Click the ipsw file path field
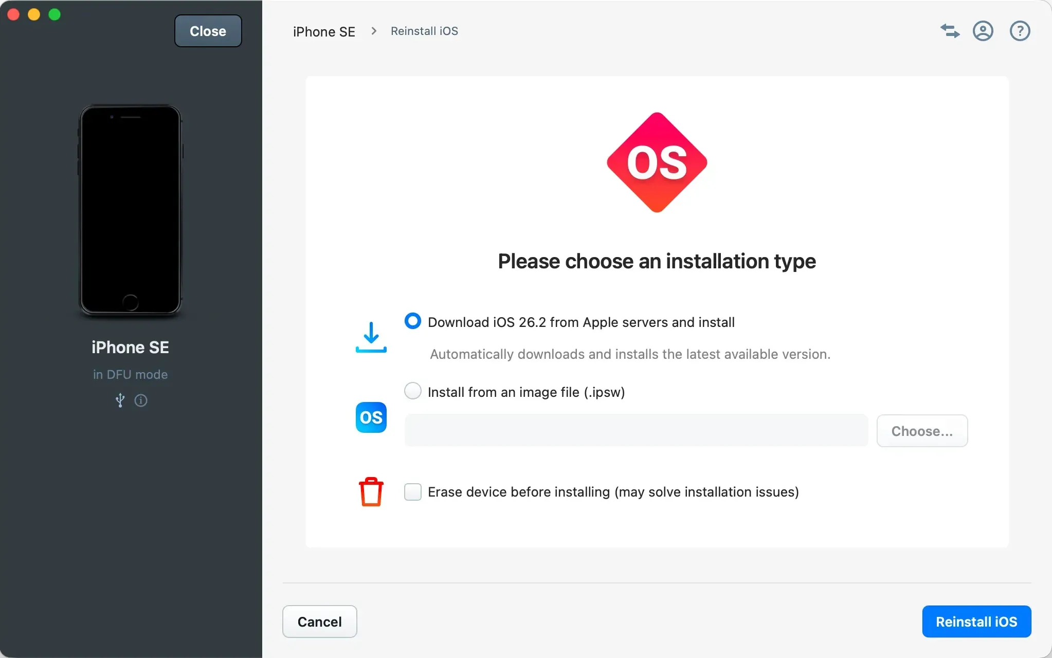The width and height of the screenshot is (1052, 658). pos(636,430)
